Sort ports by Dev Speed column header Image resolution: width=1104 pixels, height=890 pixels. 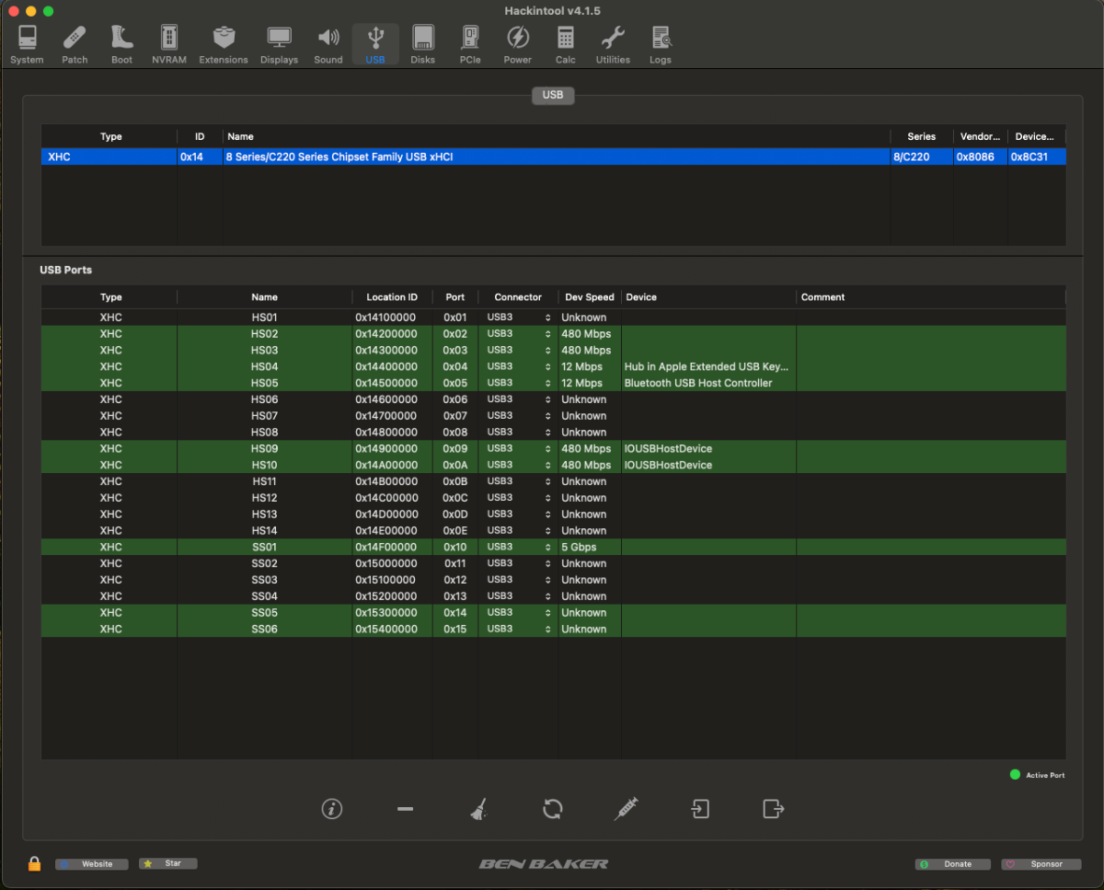point(589,297)
